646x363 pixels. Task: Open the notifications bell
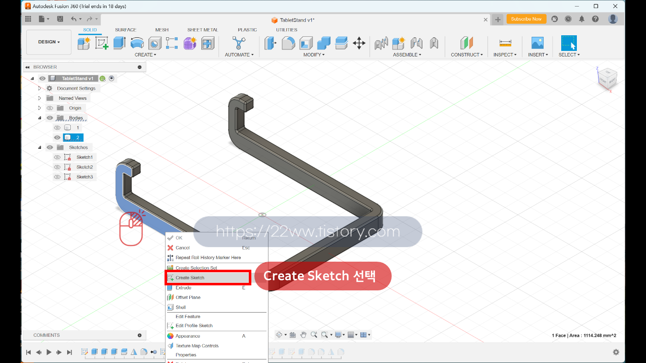click(581, 19)
